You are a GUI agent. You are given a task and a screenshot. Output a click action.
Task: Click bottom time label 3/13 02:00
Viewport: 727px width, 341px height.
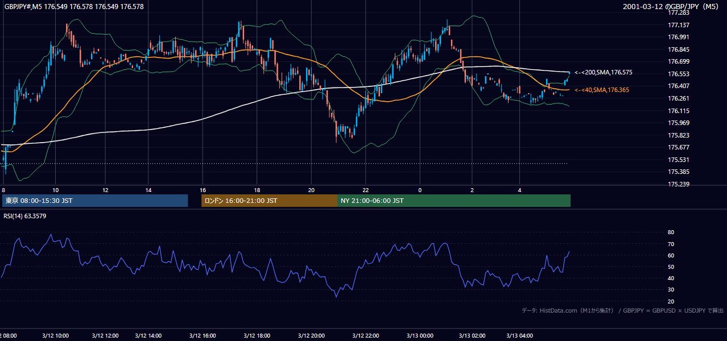[472, 335]
